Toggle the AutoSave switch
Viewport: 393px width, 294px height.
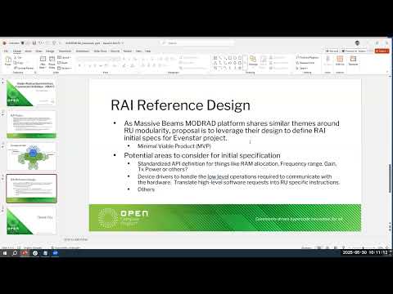[x=23, y=43]
